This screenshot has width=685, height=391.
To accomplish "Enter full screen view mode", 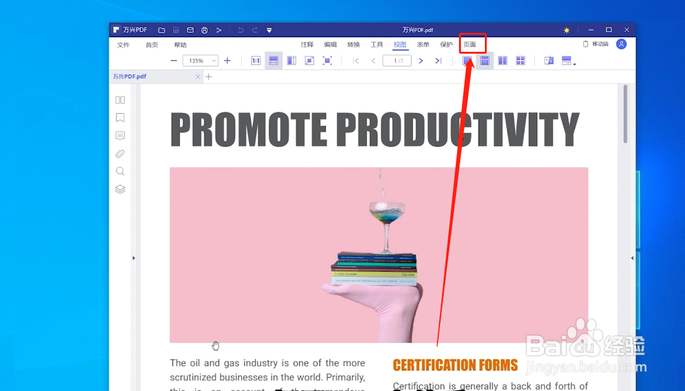I will [327, 61].
